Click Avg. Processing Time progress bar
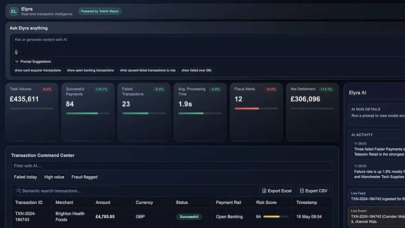Screen dimensions: 405x228 click(x=200, y=113)
